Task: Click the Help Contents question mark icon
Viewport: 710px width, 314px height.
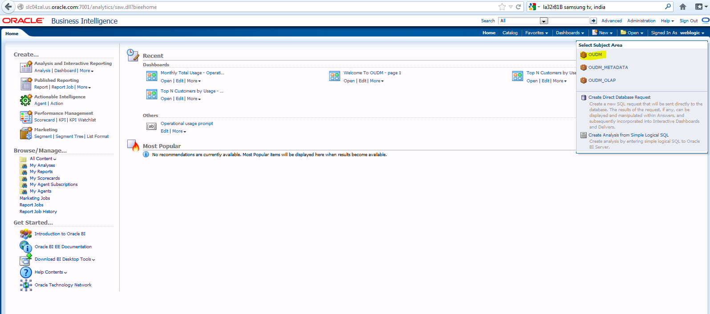Action: click(26, 272)
